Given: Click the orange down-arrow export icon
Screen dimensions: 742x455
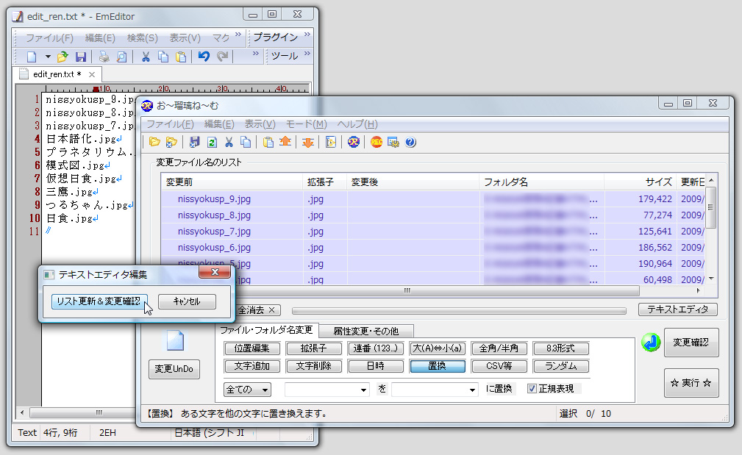Looking at the screenshot, I should click(x=309, y=142).
